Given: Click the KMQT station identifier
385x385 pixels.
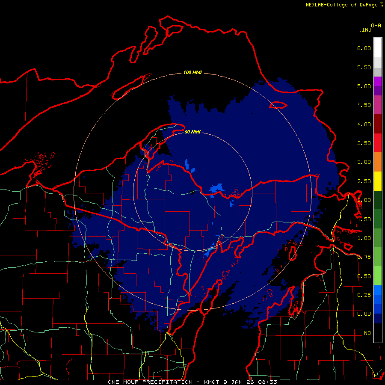Looking at the screenshot, I should [212, 382].
